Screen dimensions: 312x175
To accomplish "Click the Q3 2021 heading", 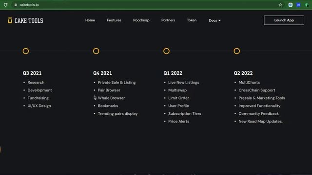I will click(x=32, y=73).
